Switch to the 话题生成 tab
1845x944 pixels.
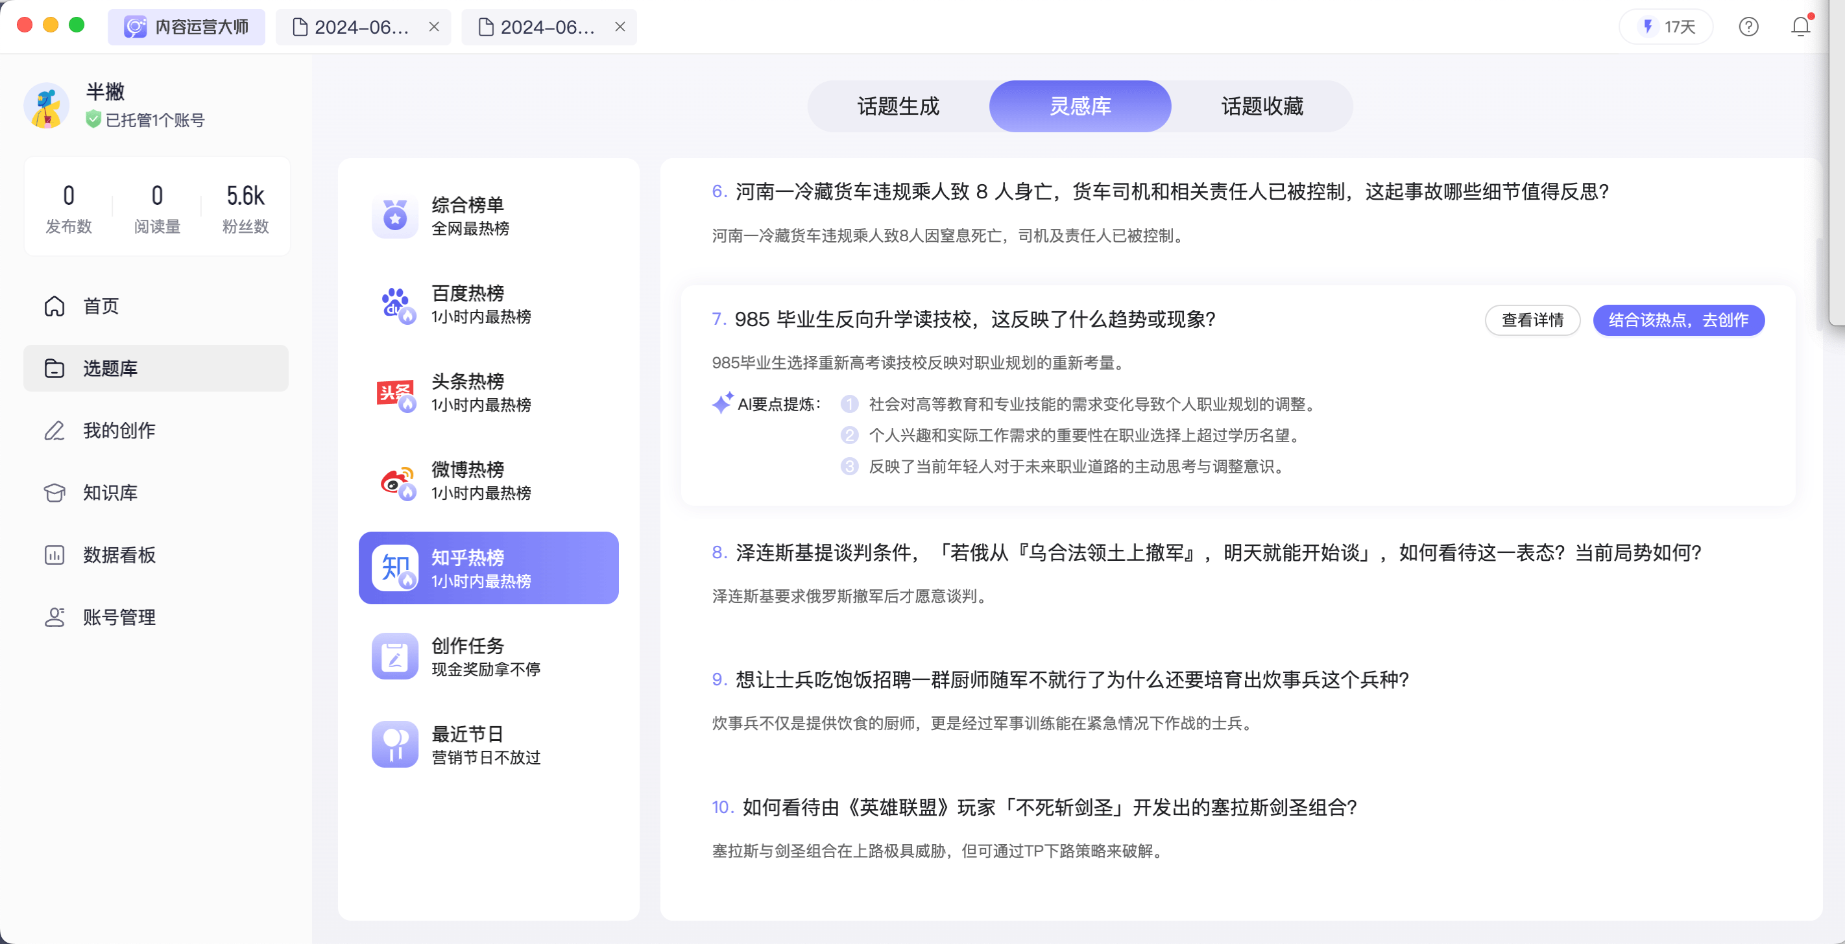(x=898, y=106)
